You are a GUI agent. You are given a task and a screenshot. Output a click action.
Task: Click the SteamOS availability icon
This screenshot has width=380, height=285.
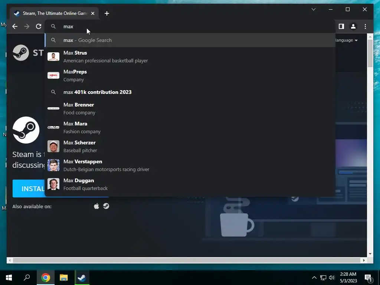pyautogui.click(x=106, y=206)
